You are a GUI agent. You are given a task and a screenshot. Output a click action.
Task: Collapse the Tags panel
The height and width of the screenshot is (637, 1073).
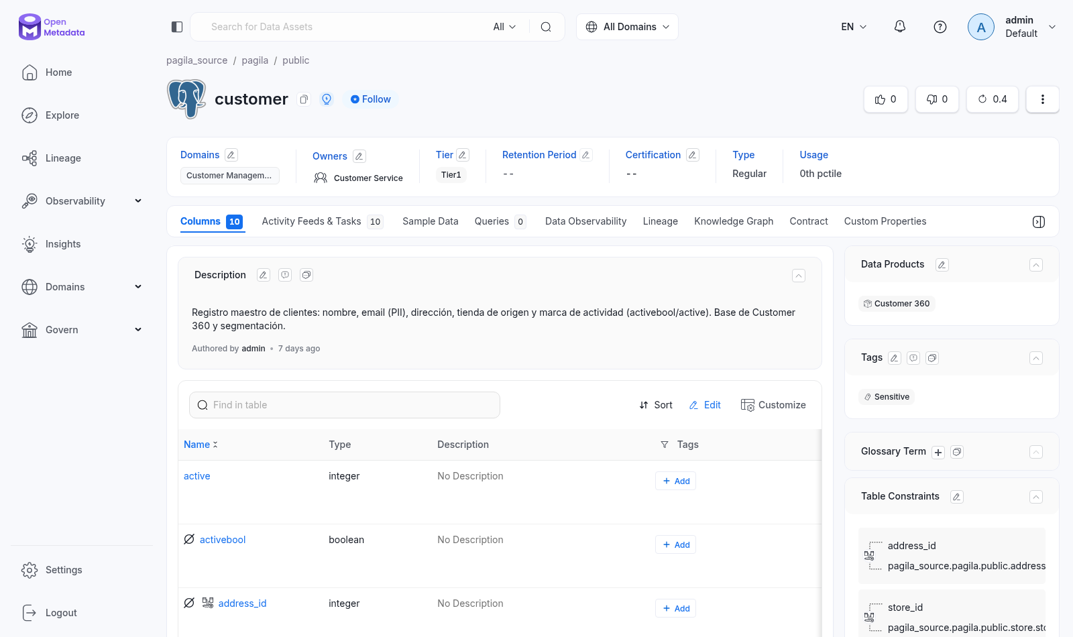(1036, 358)
